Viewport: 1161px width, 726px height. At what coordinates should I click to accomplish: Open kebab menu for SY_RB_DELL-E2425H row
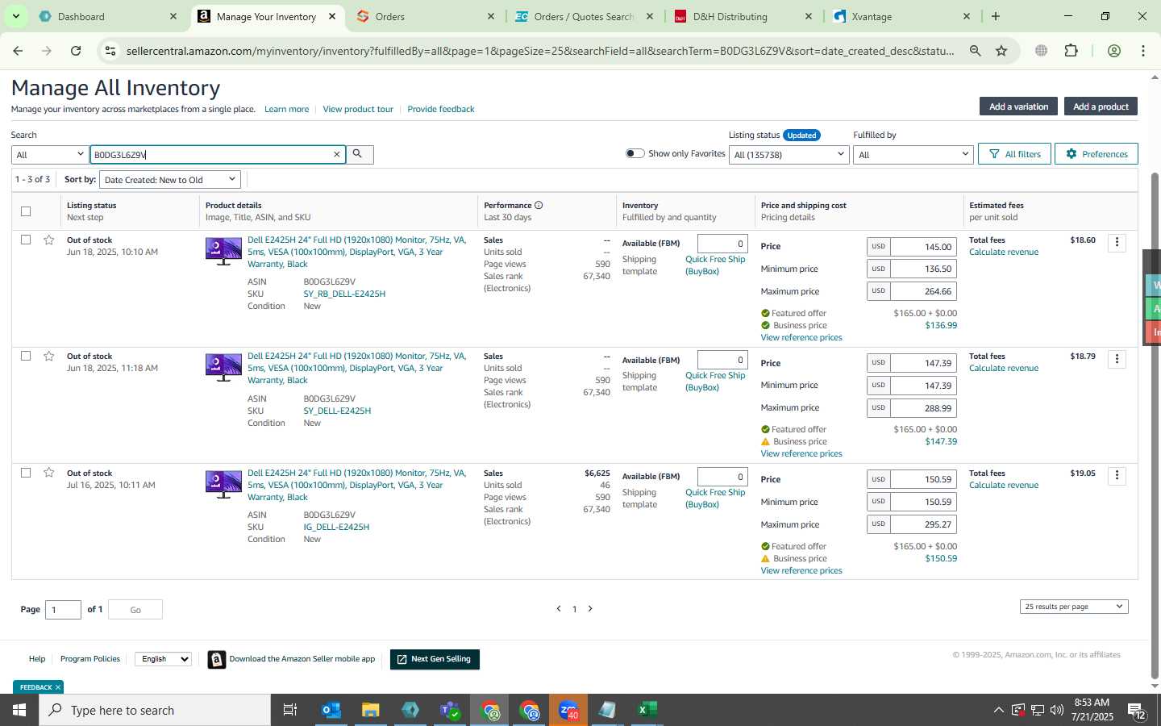pyautogui.click(x=1117, y=242)
